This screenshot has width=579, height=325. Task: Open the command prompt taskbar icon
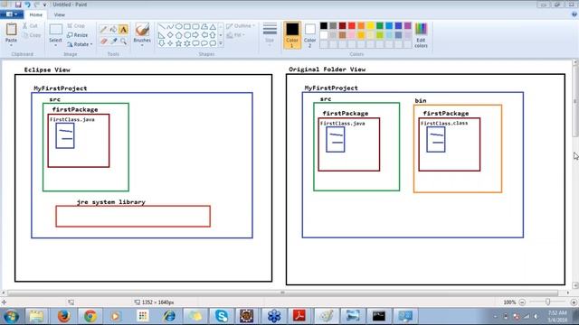(379, 316)
